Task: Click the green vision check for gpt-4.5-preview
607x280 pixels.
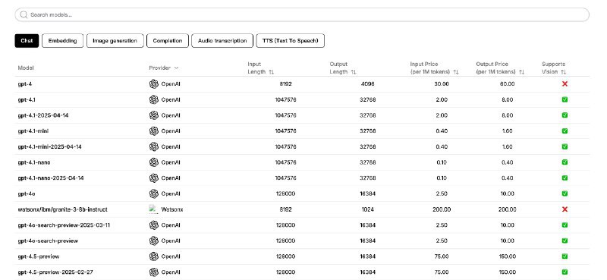Action: [565, 256]
